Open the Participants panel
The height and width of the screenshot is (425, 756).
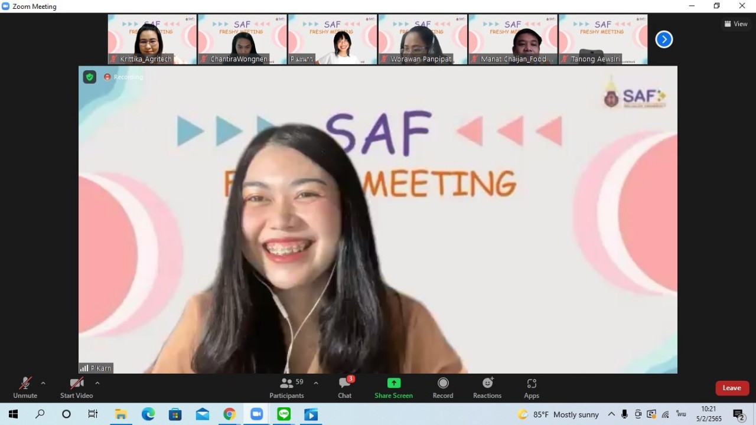287,388
